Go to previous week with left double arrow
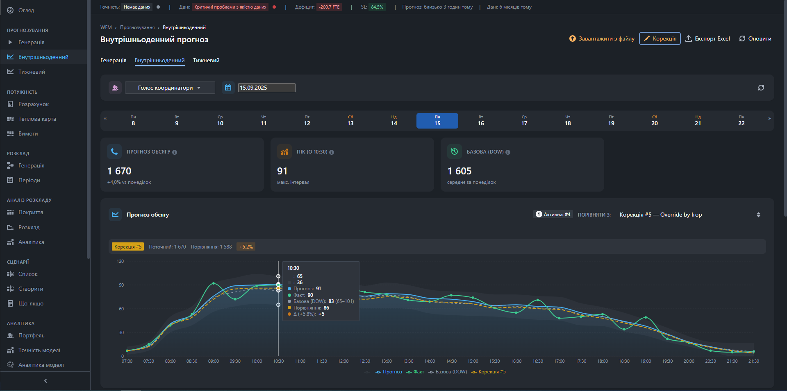Screen dimensions: 787x391 point(105,119)
